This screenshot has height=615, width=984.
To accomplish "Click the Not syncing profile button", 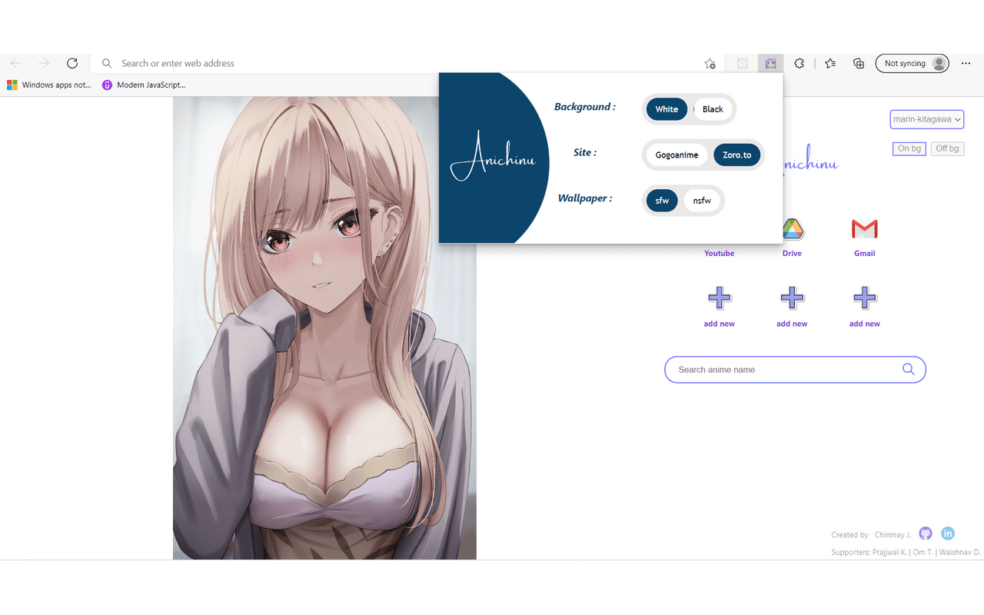I will tap(913, 64).
